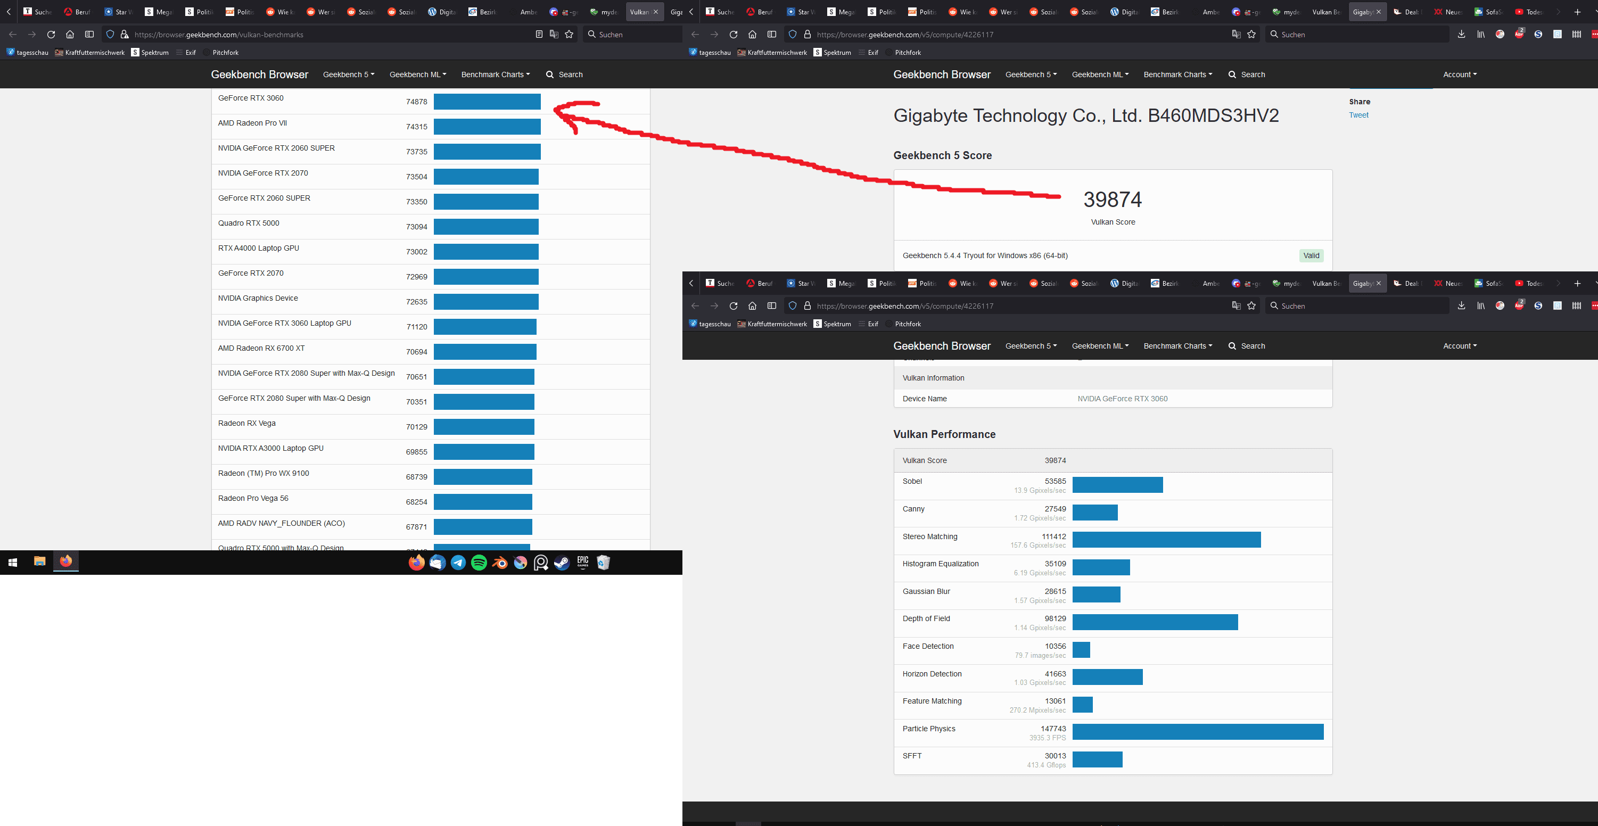Expand Geekbench 5 menu on Vulkan benchmarks page
The width and height of the screenshot is (1598, 826).
(348, 75)
